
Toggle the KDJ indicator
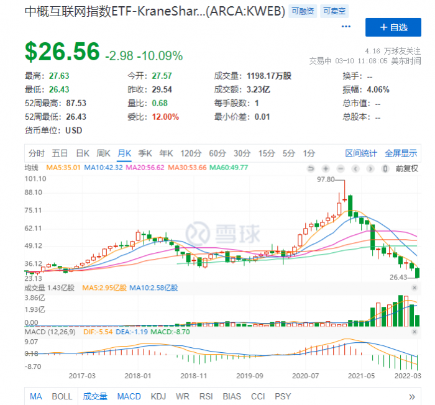coord(158,396)
